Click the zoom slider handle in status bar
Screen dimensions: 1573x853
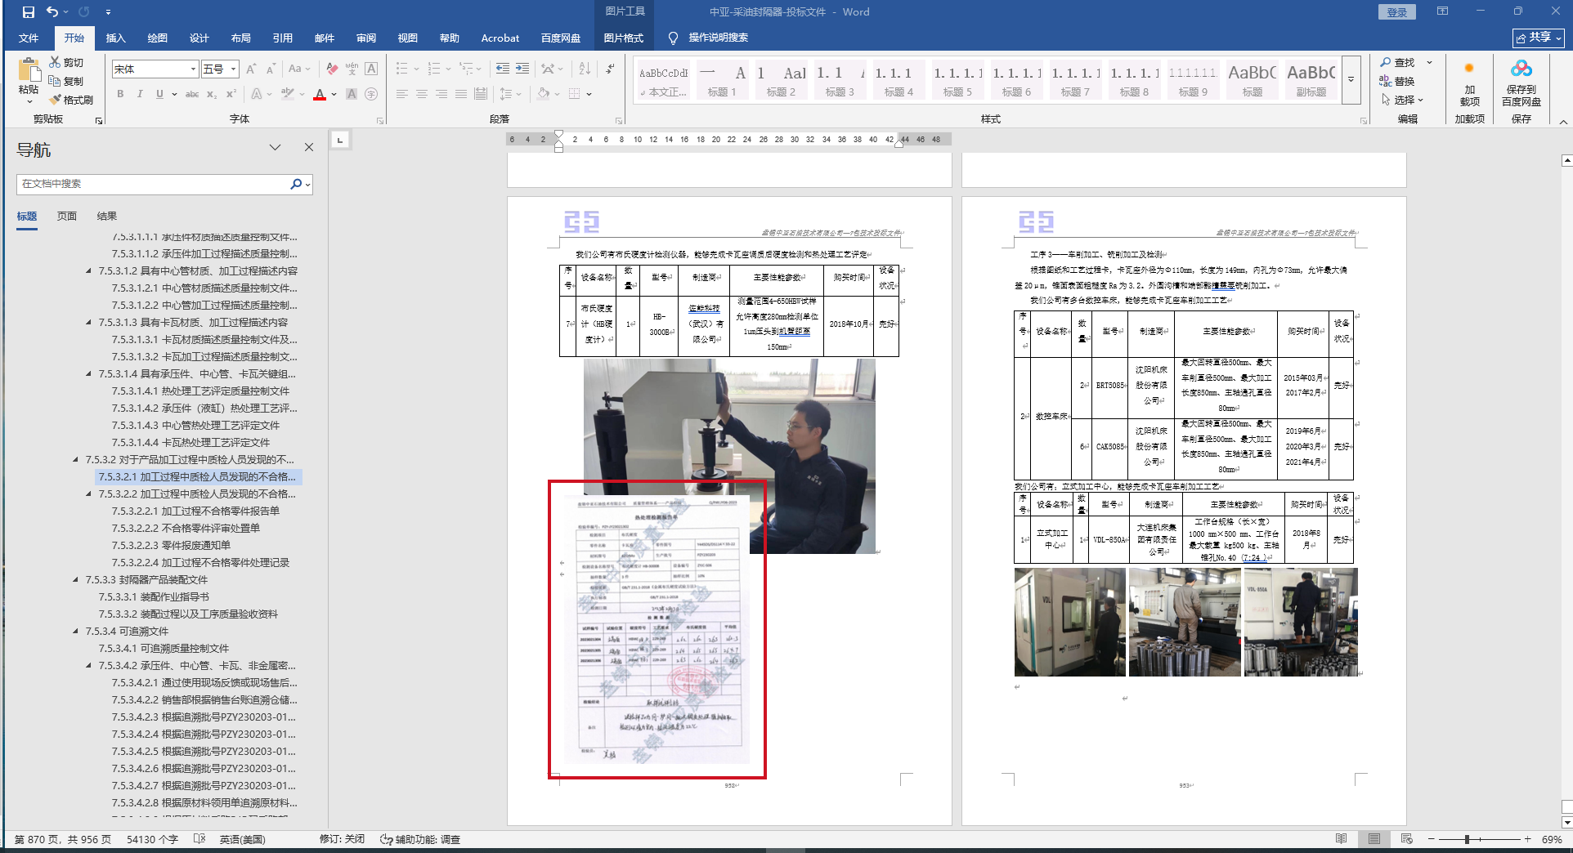[x=1468, y=839]
